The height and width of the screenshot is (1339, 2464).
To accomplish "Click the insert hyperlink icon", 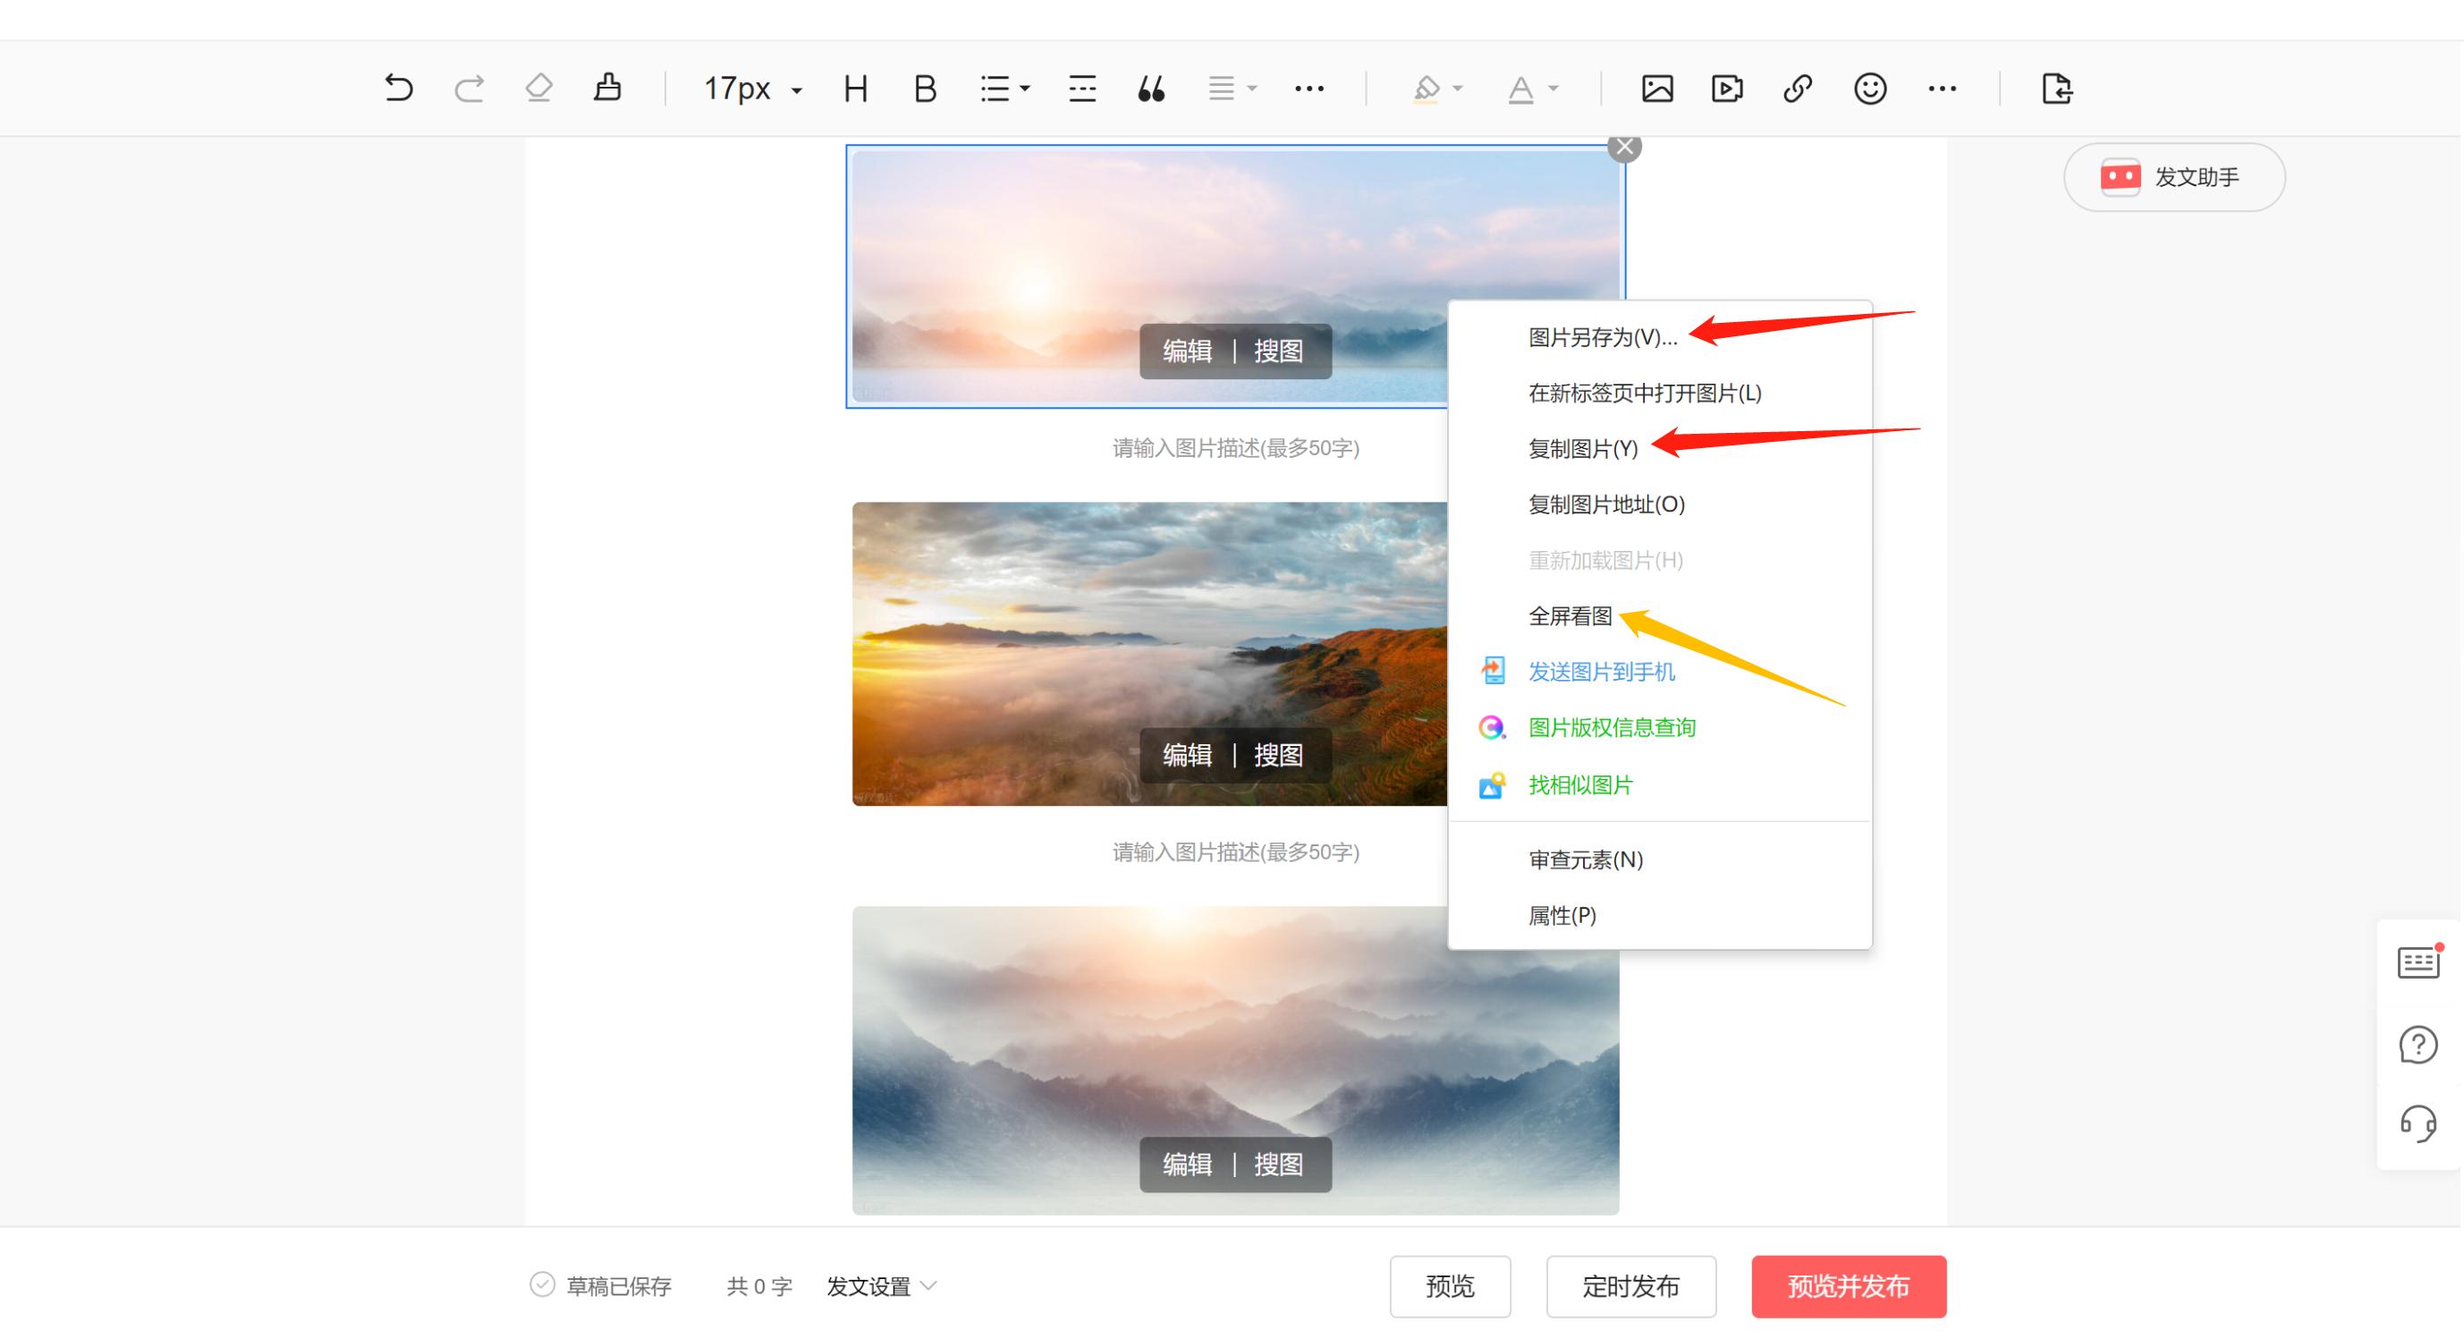I will tap(1798, 88).
